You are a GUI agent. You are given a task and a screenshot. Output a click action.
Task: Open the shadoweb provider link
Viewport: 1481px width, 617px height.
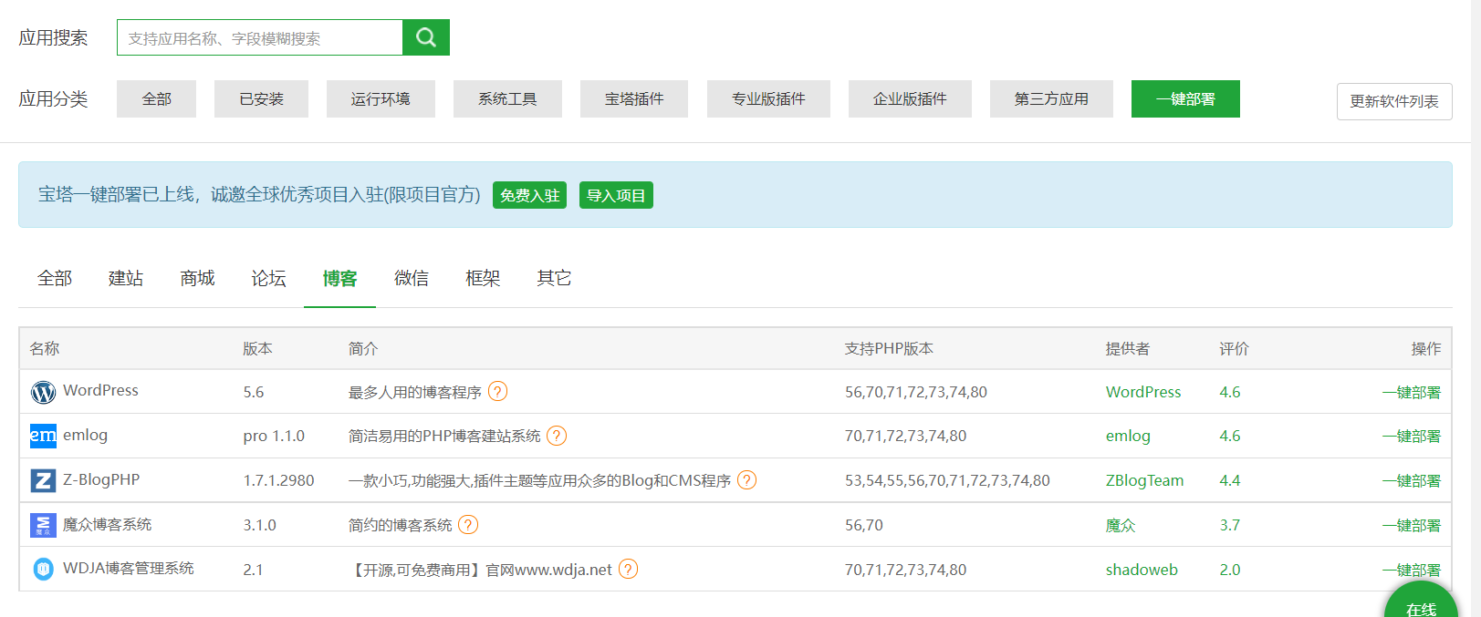click(x=1142, y=570)
